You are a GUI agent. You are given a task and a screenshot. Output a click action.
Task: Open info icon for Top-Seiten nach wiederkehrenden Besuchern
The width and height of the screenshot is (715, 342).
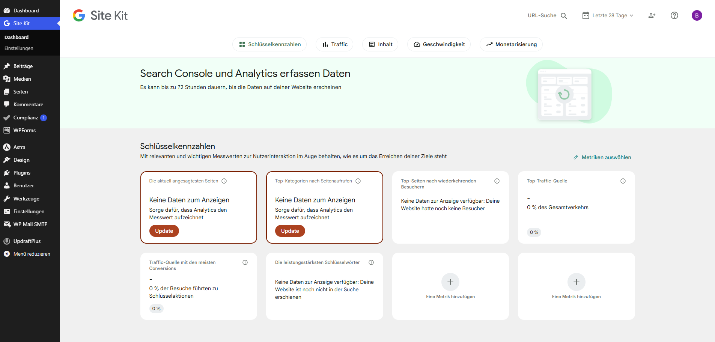497,181
